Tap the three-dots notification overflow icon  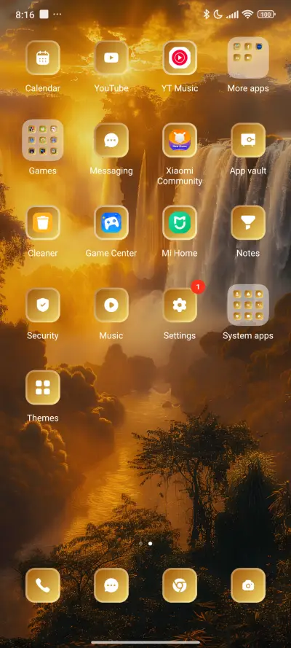[57, 15]
